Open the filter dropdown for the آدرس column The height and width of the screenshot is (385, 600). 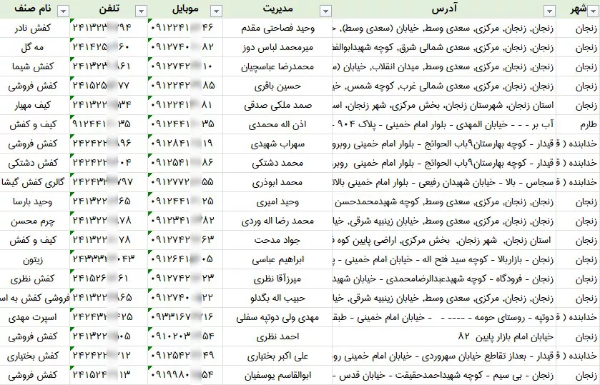tap(549, 11)
